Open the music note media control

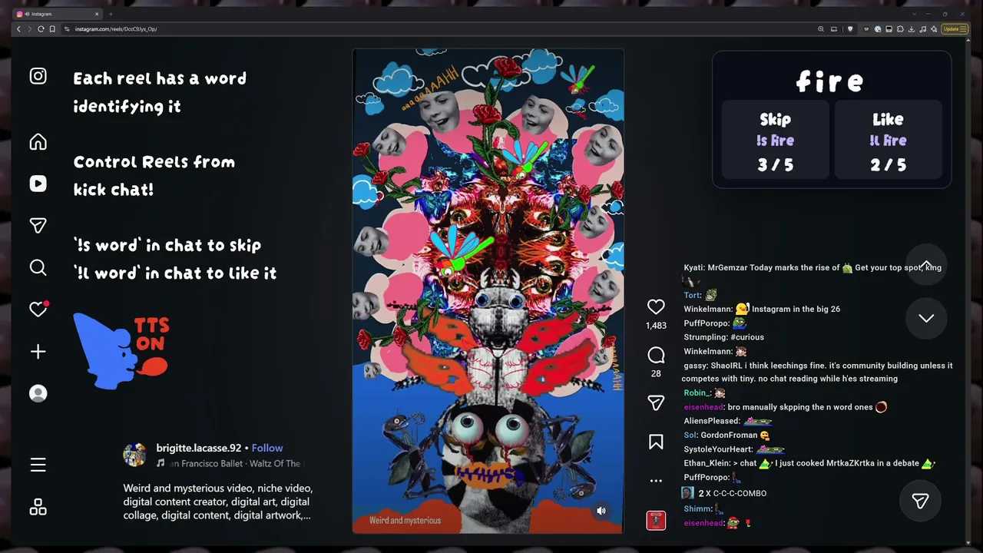coord(922,29)
